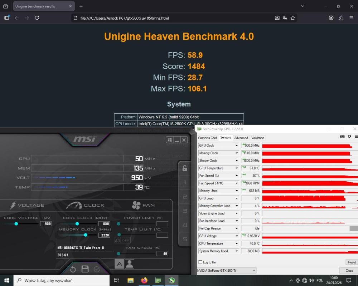Toggle the power/temp limit link icon
Viewport: 358px width, 286px height.
118,240
